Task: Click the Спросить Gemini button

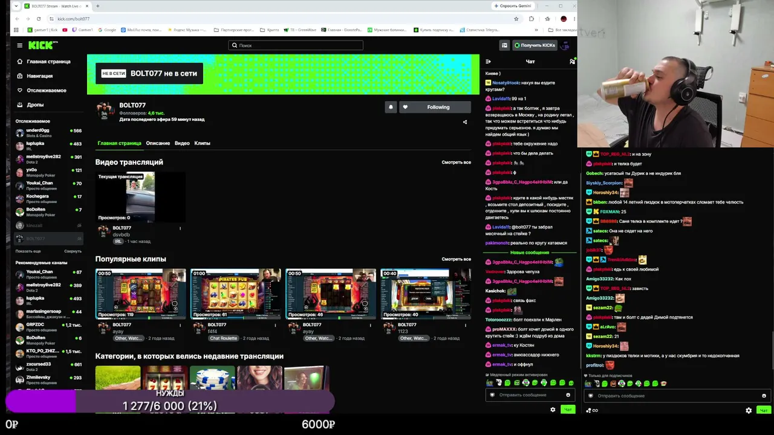Action: coord(513,6)
